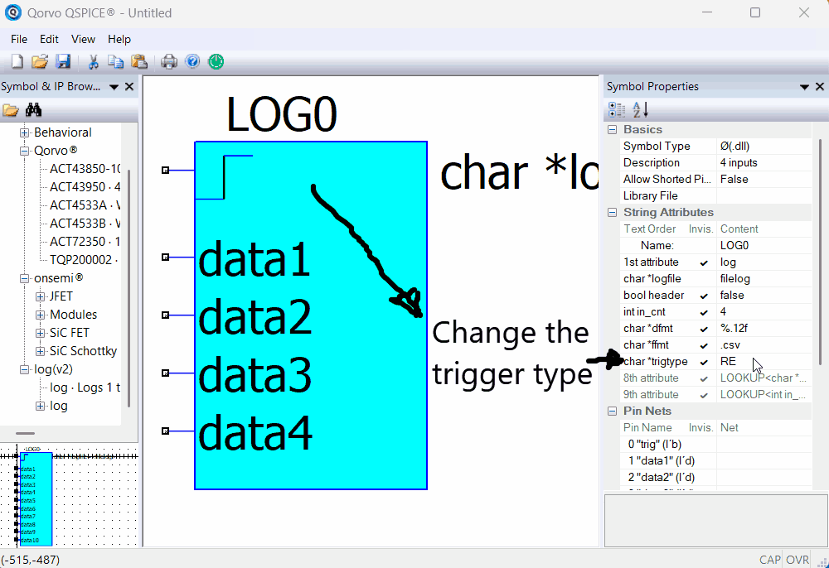The image size is (829, 568).
Task: Click the browser's open folder icon
Action: click(11, 110)
